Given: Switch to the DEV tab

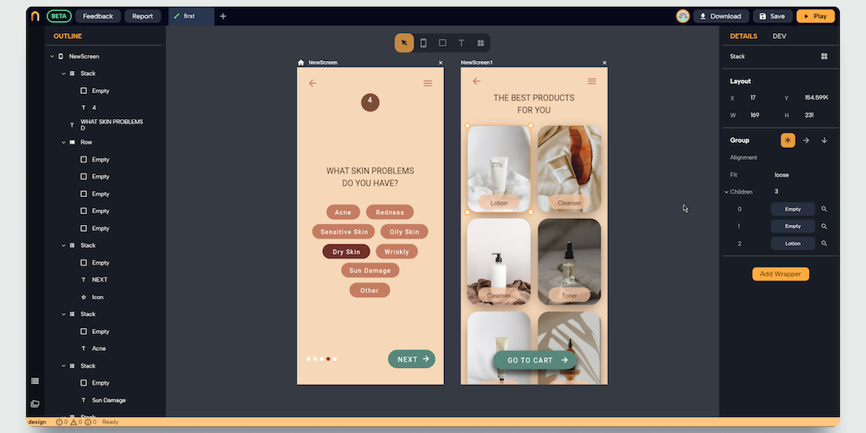Looking at the screenshot, I should 779,36.
